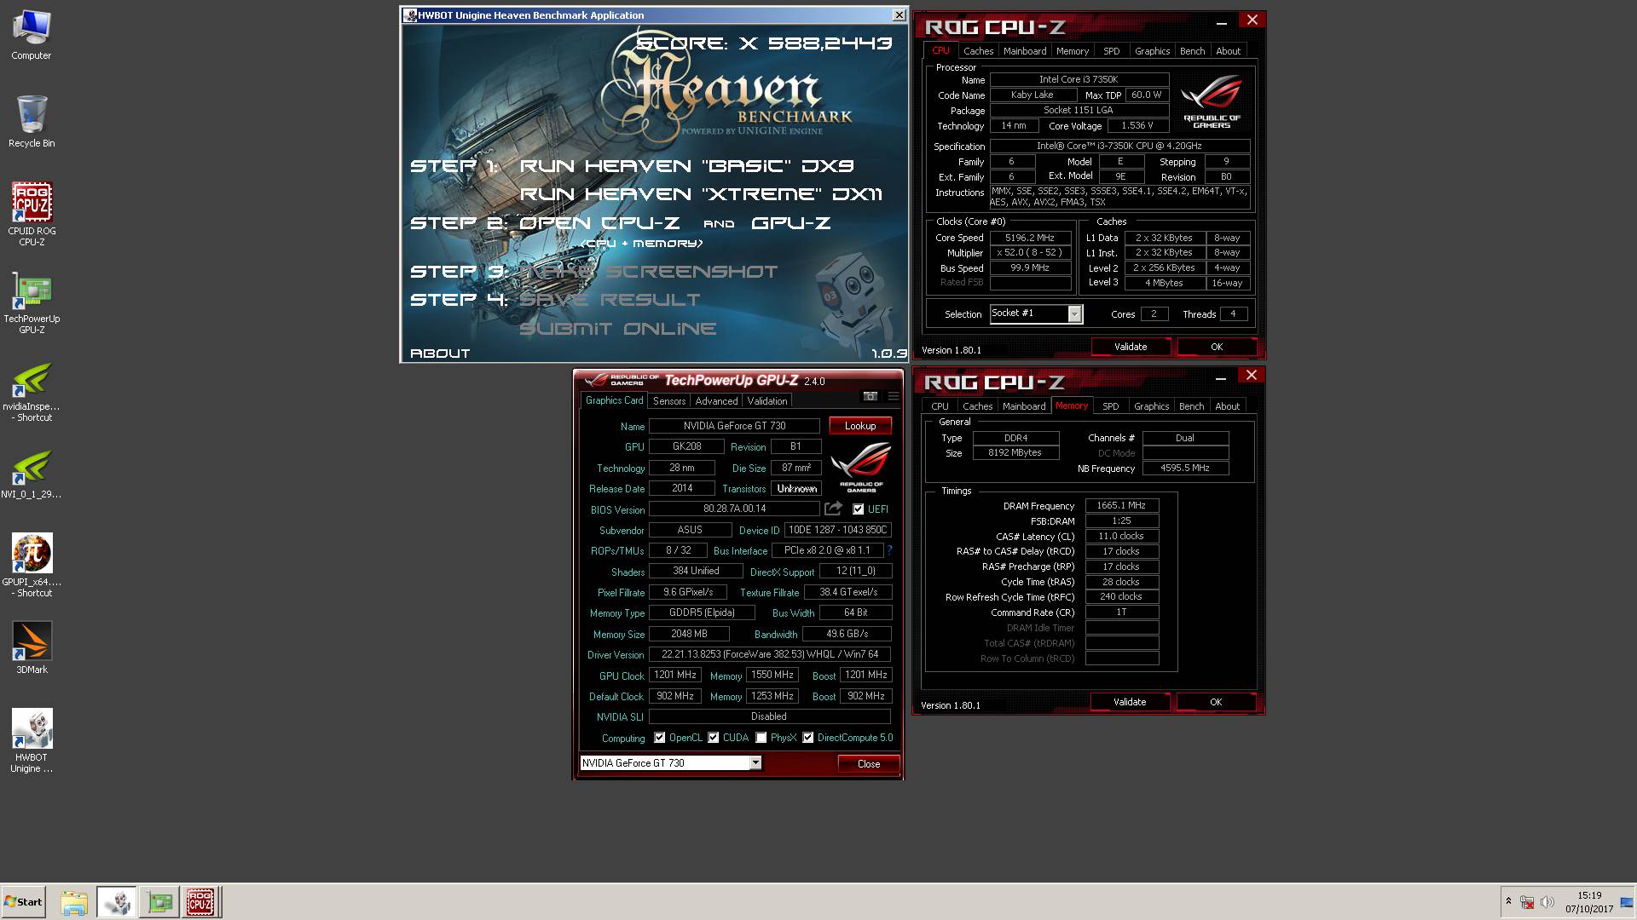The height and width of the screenshot is (920, 1637).
Task: Select SPD tab in lower CPU-Z window
Action: tap(1110, 406)
